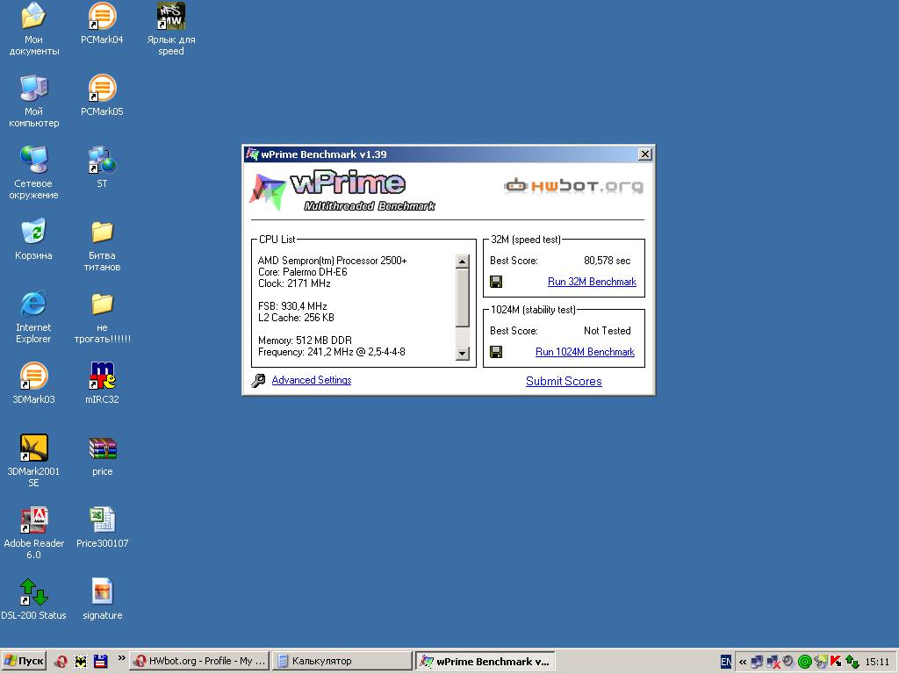Click the clock showing 15:11
Screen dimensions: 899x674
[x=877, y=662]
